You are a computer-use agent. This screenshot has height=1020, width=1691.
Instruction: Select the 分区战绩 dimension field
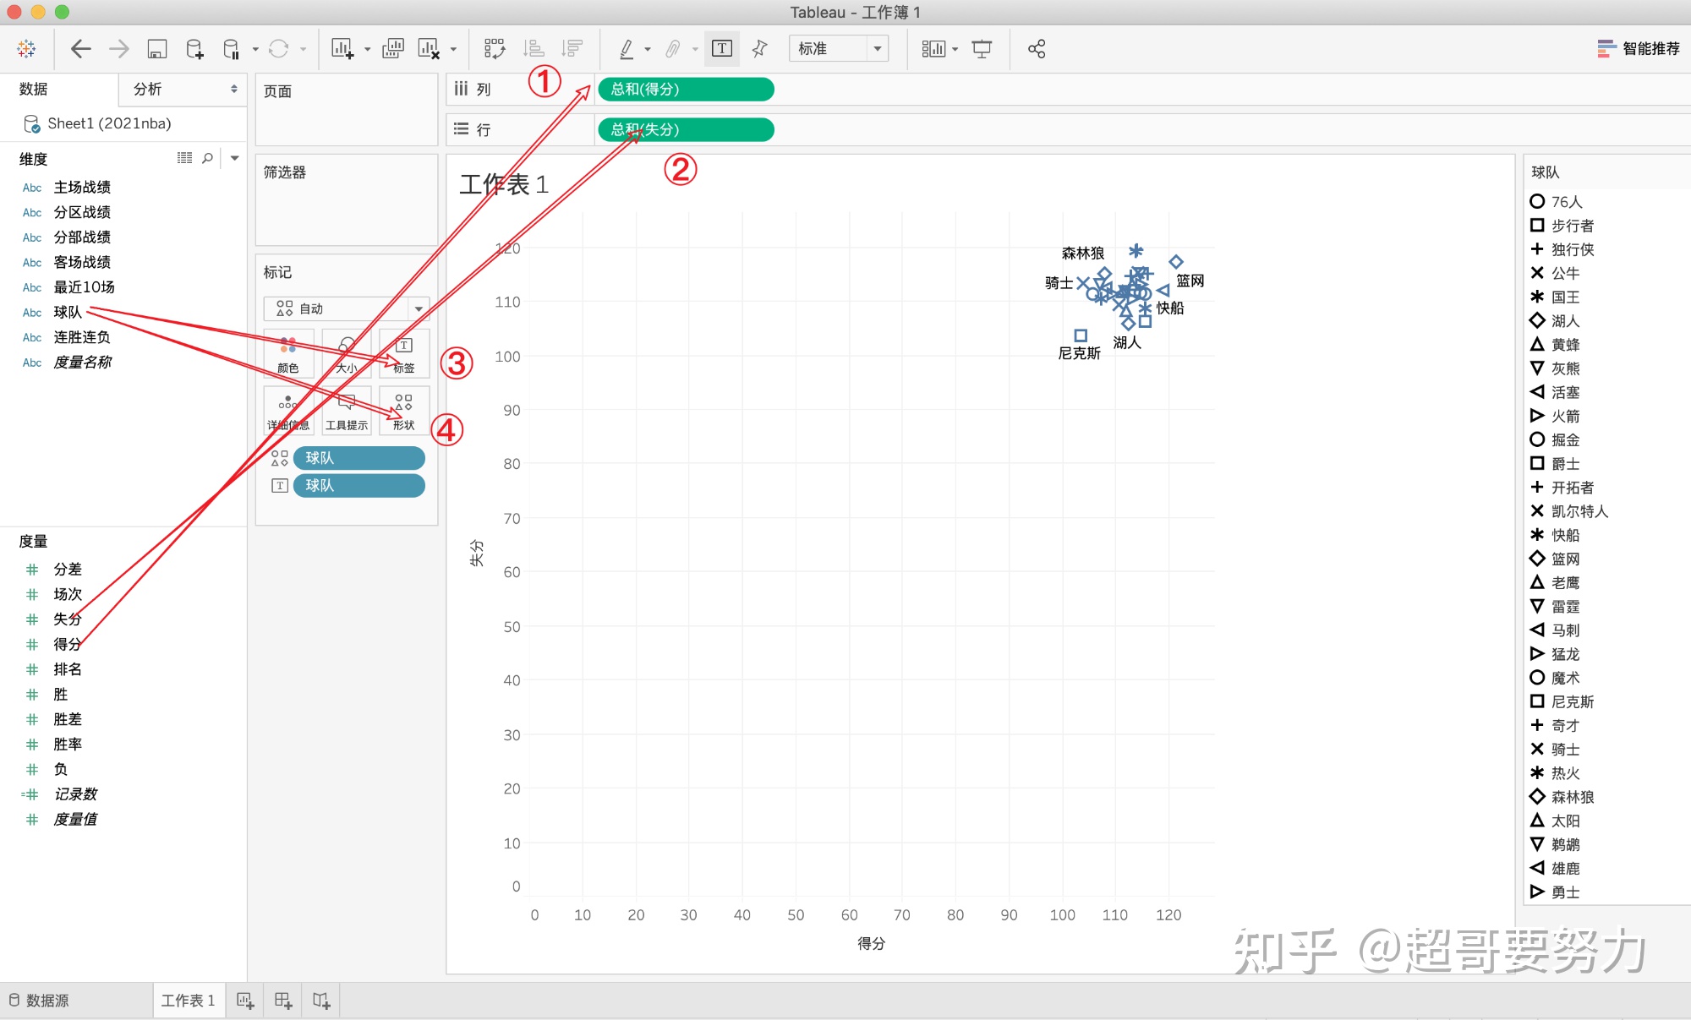point(82,213)
